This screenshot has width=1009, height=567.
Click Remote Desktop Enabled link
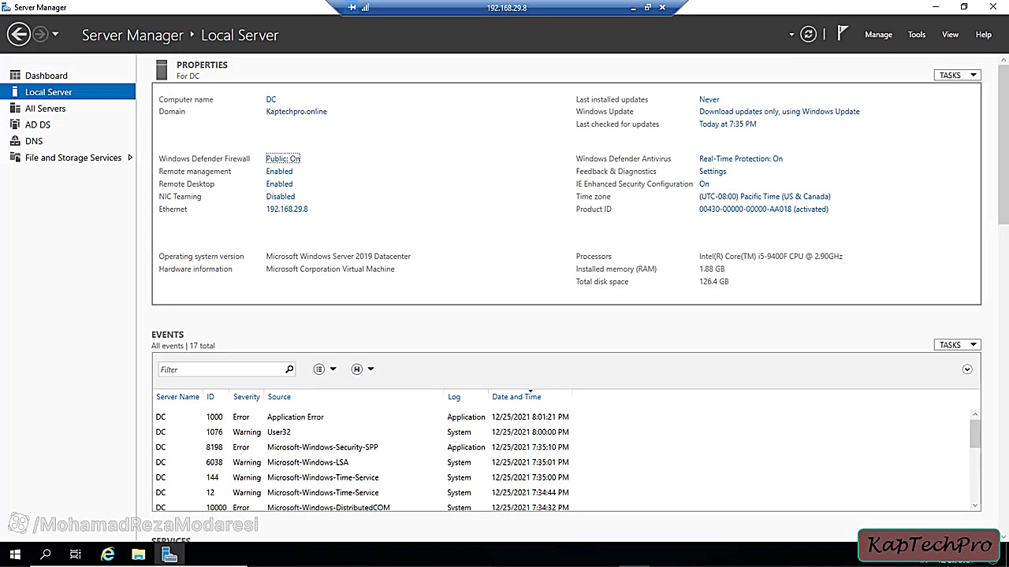pyautogui.click(x=279, y=183)
